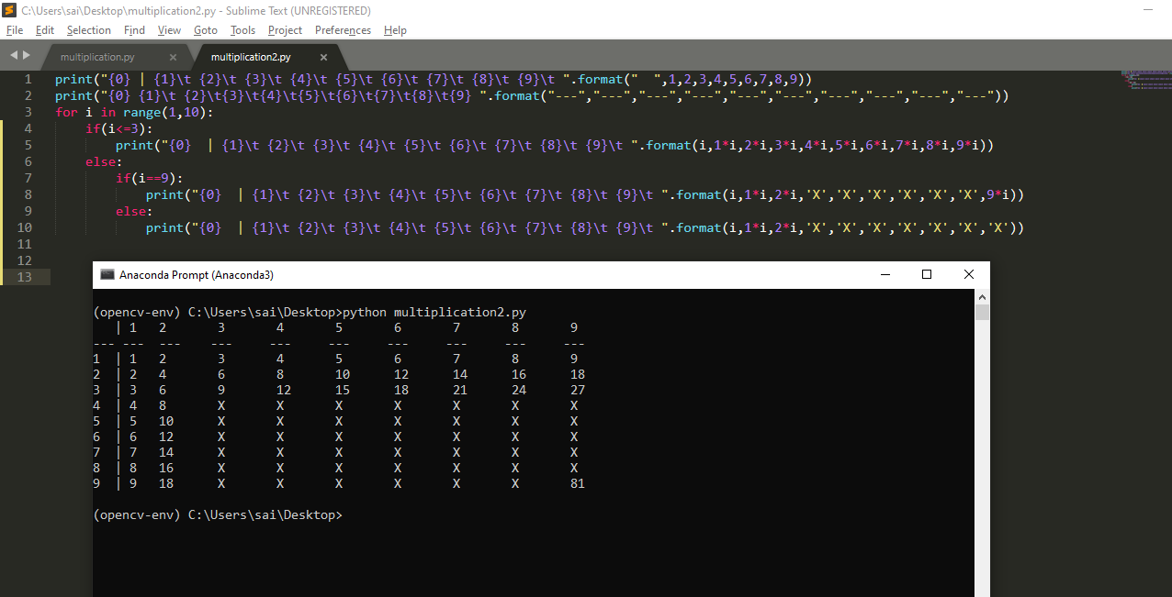Open the Project menu
This screenshot has width=1172, height=597.
(285, 30)
